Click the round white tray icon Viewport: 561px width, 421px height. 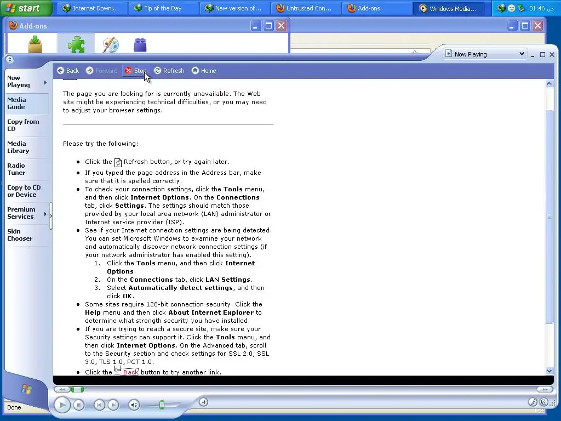512,8
